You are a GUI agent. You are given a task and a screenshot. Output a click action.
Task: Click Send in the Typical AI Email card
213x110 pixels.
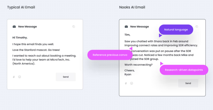click(66, 77)
